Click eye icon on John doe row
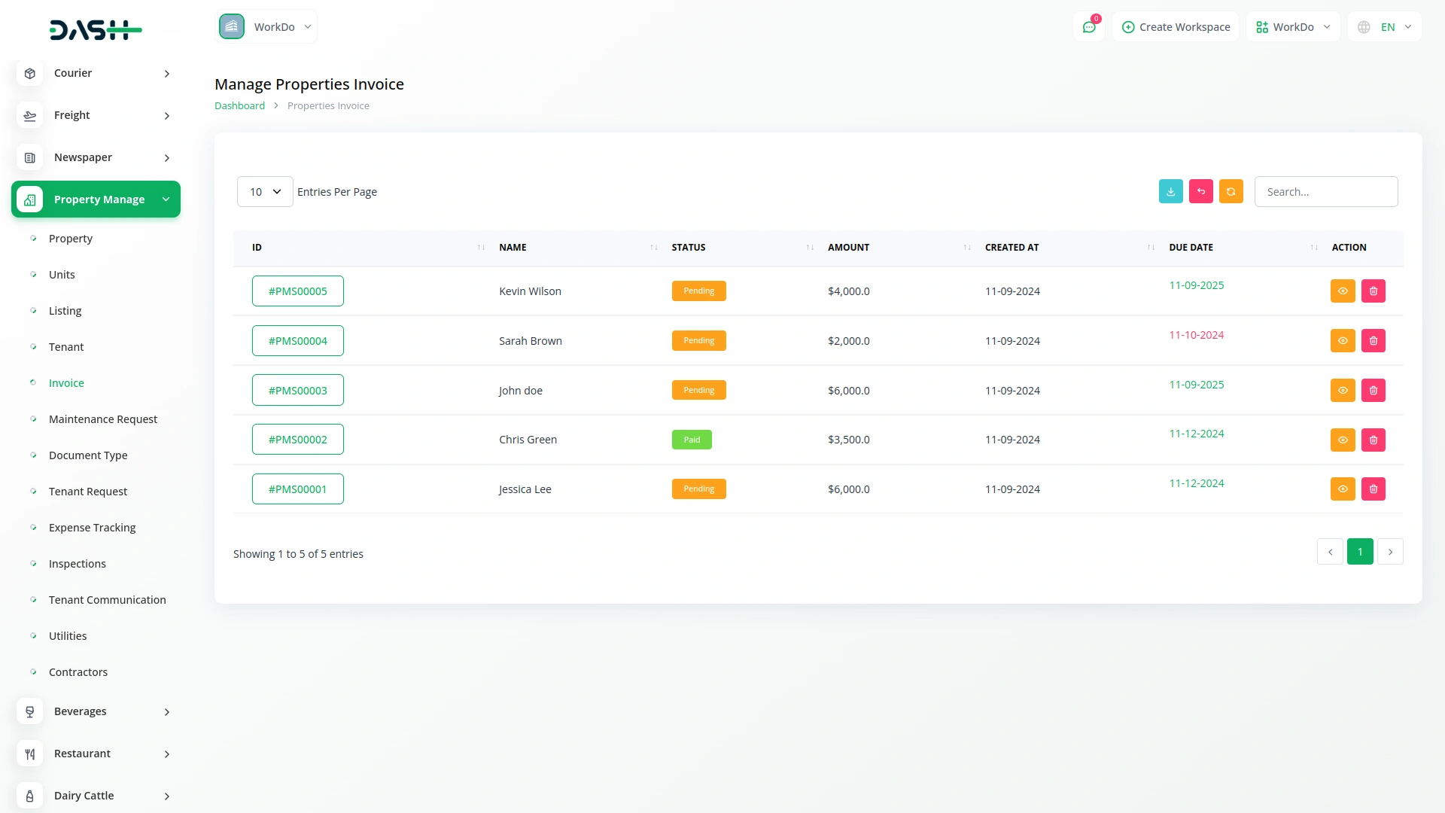 (x=1342, y=391)
